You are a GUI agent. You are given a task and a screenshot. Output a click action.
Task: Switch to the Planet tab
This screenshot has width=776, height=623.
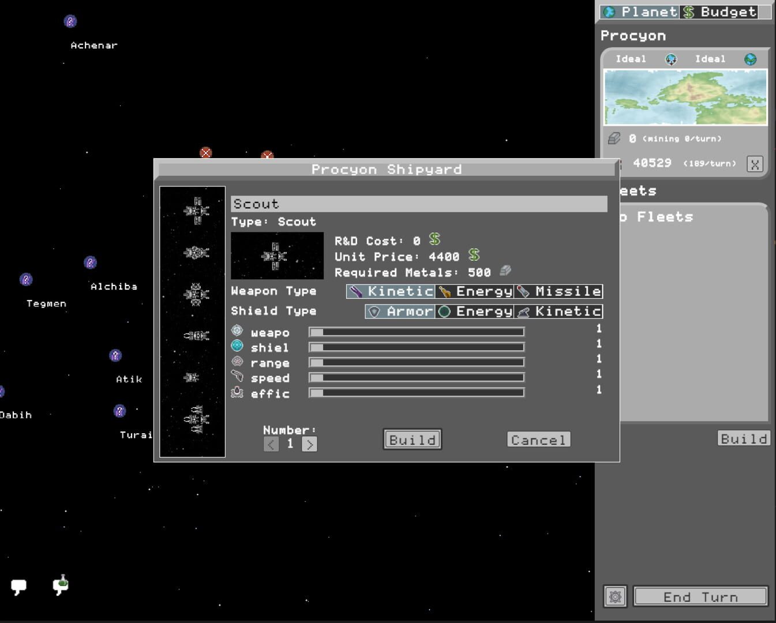640,11
